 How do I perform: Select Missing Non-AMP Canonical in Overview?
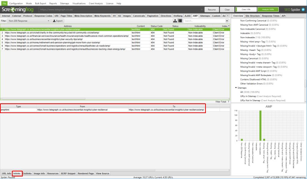coord(259,25)
